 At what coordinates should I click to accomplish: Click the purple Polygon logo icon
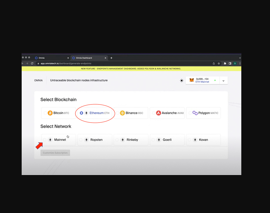195,113
